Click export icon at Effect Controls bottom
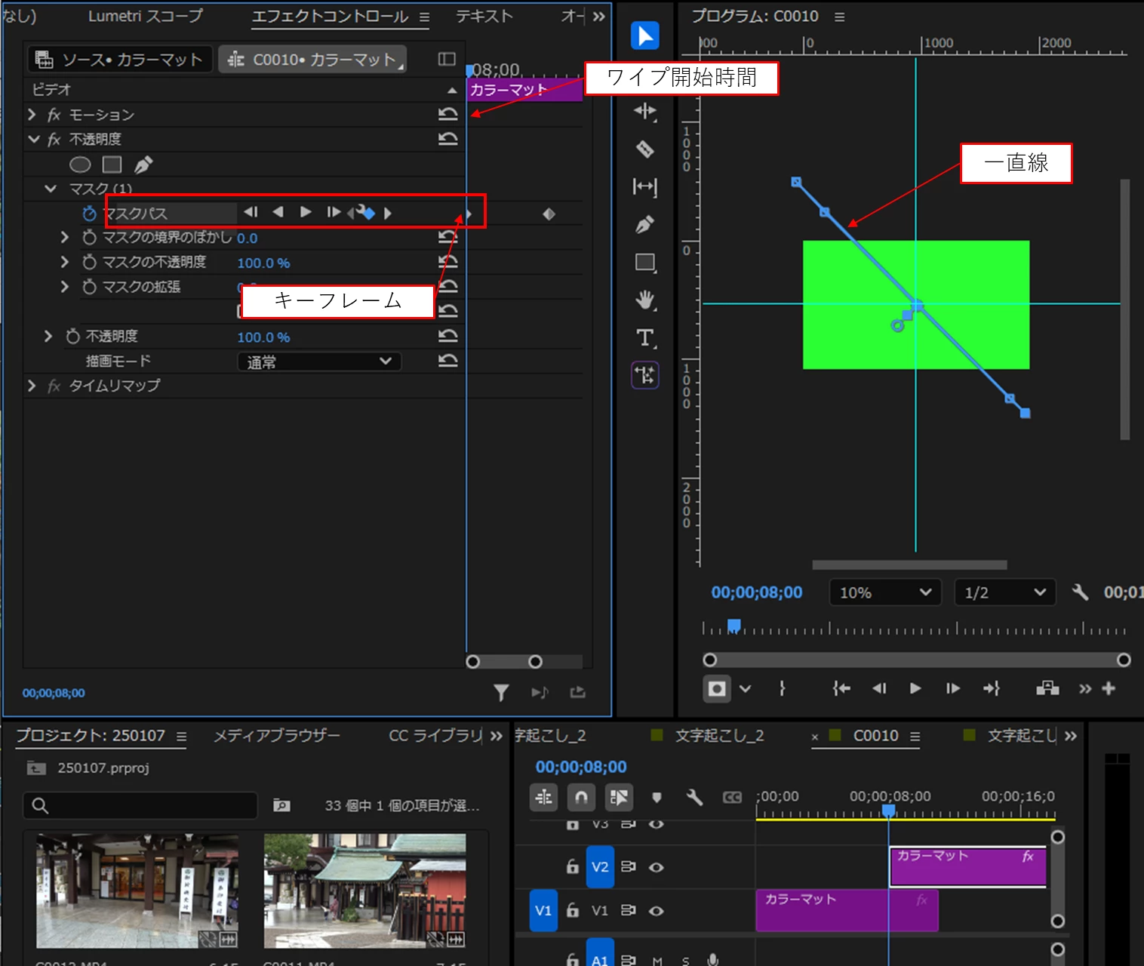The height and width of the screenshot is (966, 1144). [578, 692]
